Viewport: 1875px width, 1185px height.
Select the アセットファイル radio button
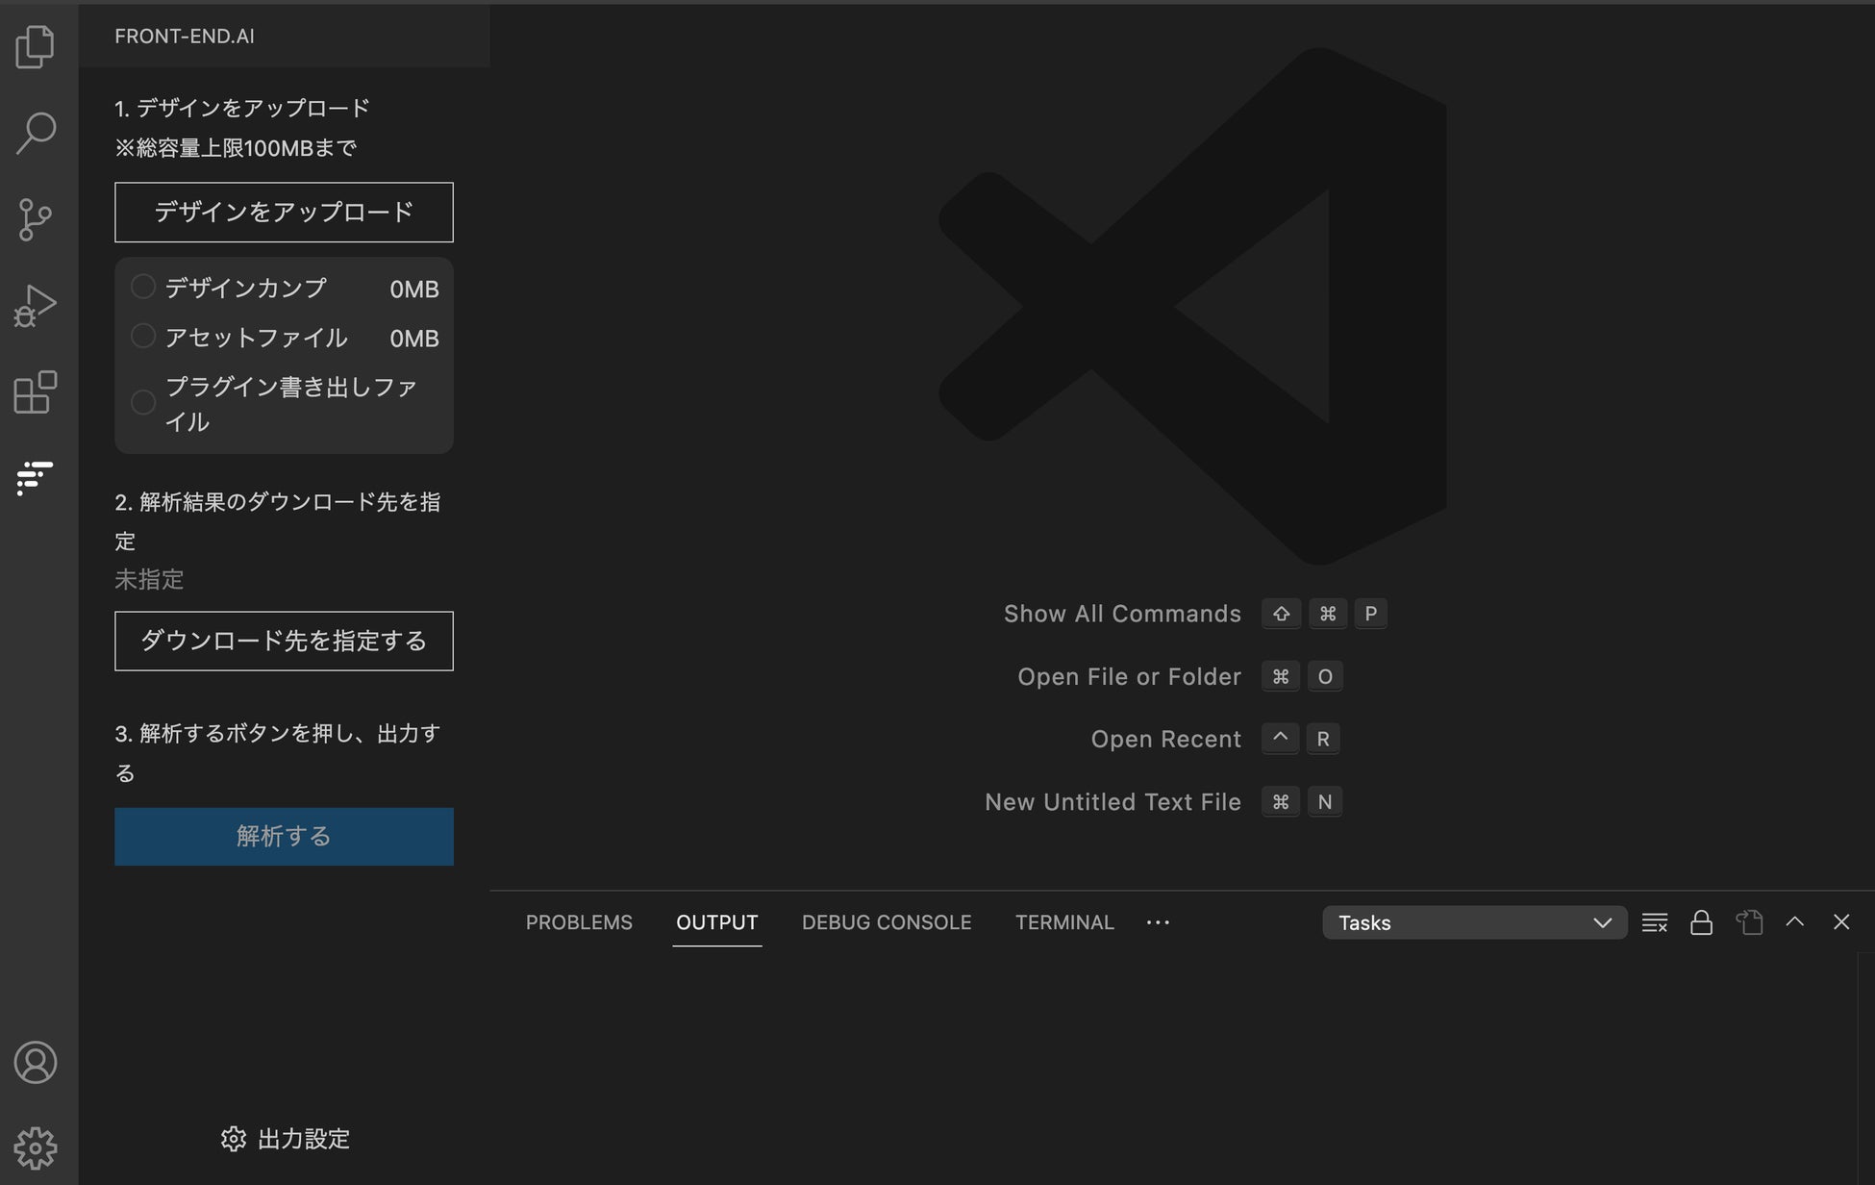(x=143, y=336)
